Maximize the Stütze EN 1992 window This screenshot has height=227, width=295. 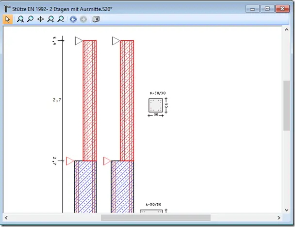tap(267, 9)
